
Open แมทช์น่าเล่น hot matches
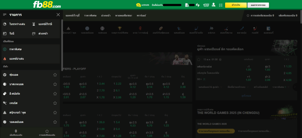coord(31,58)
